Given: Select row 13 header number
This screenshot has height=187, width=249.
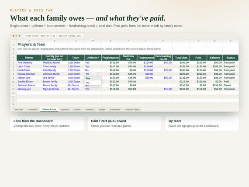Looking at the screenshot, I should (14, 93).
